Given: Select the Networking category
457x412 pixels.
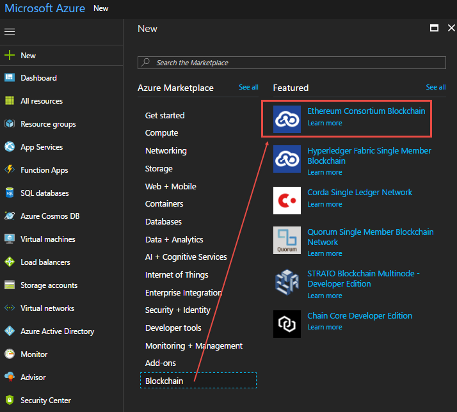Looking at the screenshot, I should pos(166,150).
